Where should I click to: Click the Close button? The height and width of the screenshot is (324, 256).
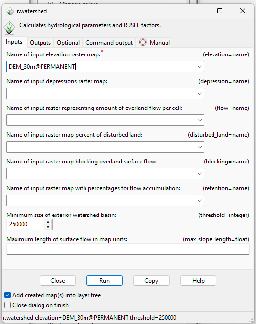pyautogui.click(x=57, y=280)
